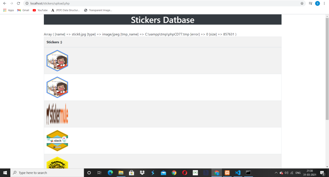Click the Stickers Datbase header title

coord(163,20)
